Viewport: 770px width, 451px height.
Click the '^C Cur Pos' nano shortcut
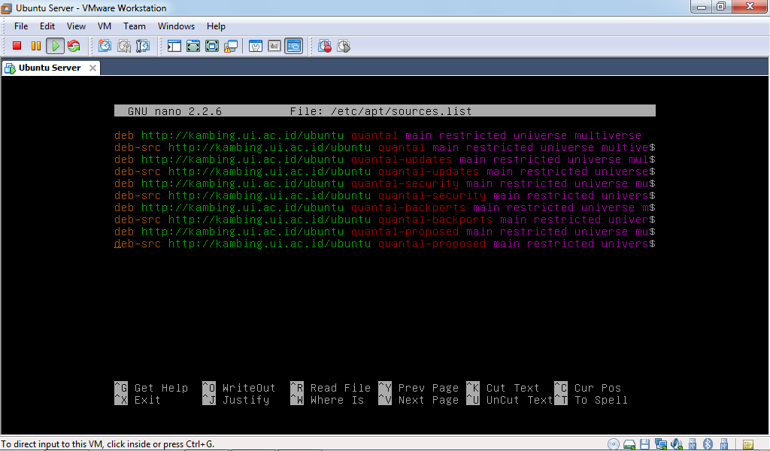[x=588, y=388]
